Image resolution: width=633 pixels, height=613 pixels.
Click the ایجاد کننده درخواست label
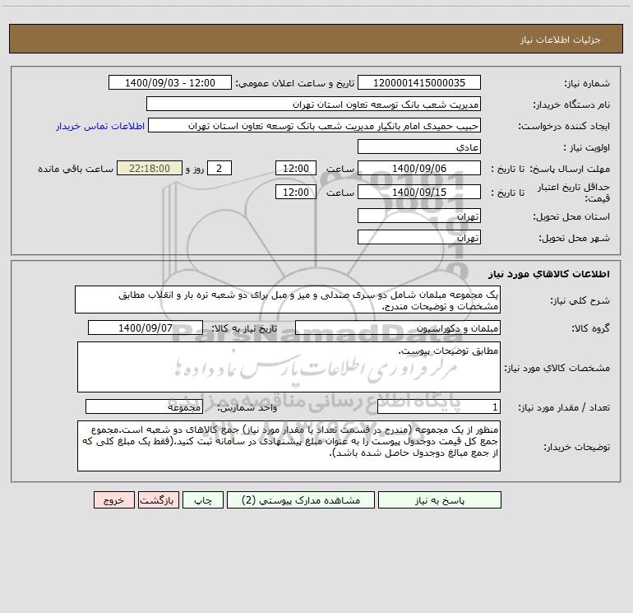[x=564, y=126]
